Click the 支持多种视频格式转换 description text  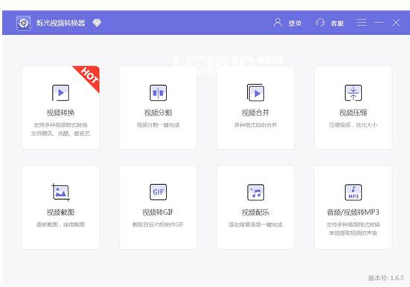[61, 125]
